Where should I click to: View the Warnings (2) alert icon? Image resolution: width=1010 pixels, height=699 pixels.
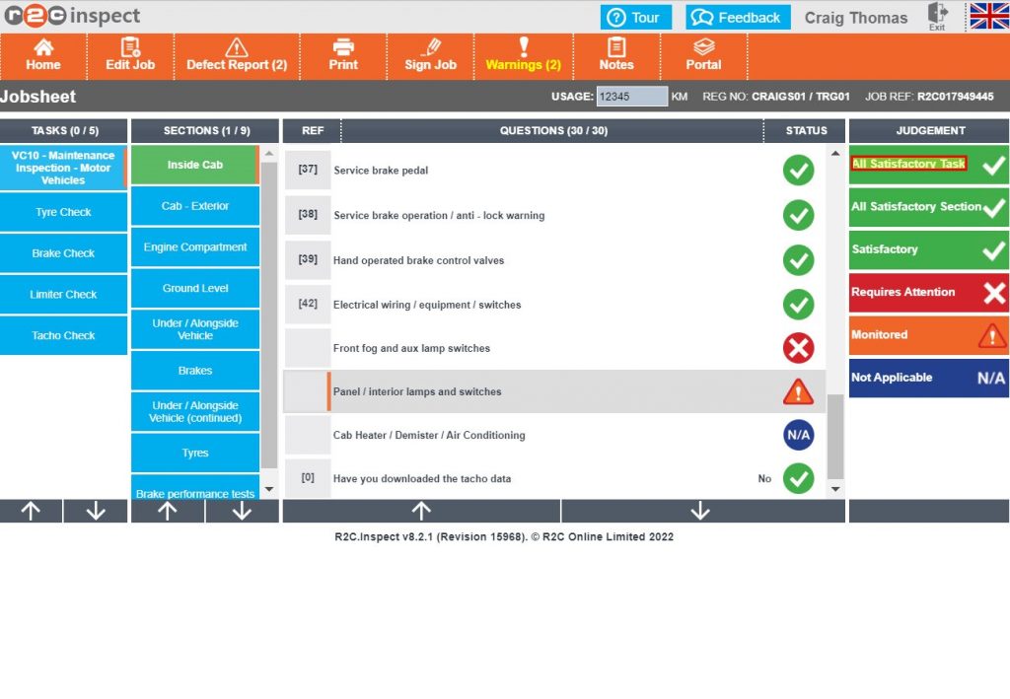523,57
